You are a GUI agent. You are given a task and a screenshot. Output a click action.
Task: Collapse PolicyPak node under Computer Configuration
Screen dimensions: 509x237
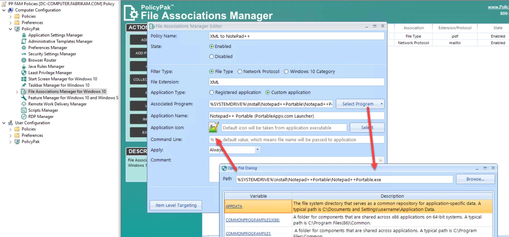(11, 29)
